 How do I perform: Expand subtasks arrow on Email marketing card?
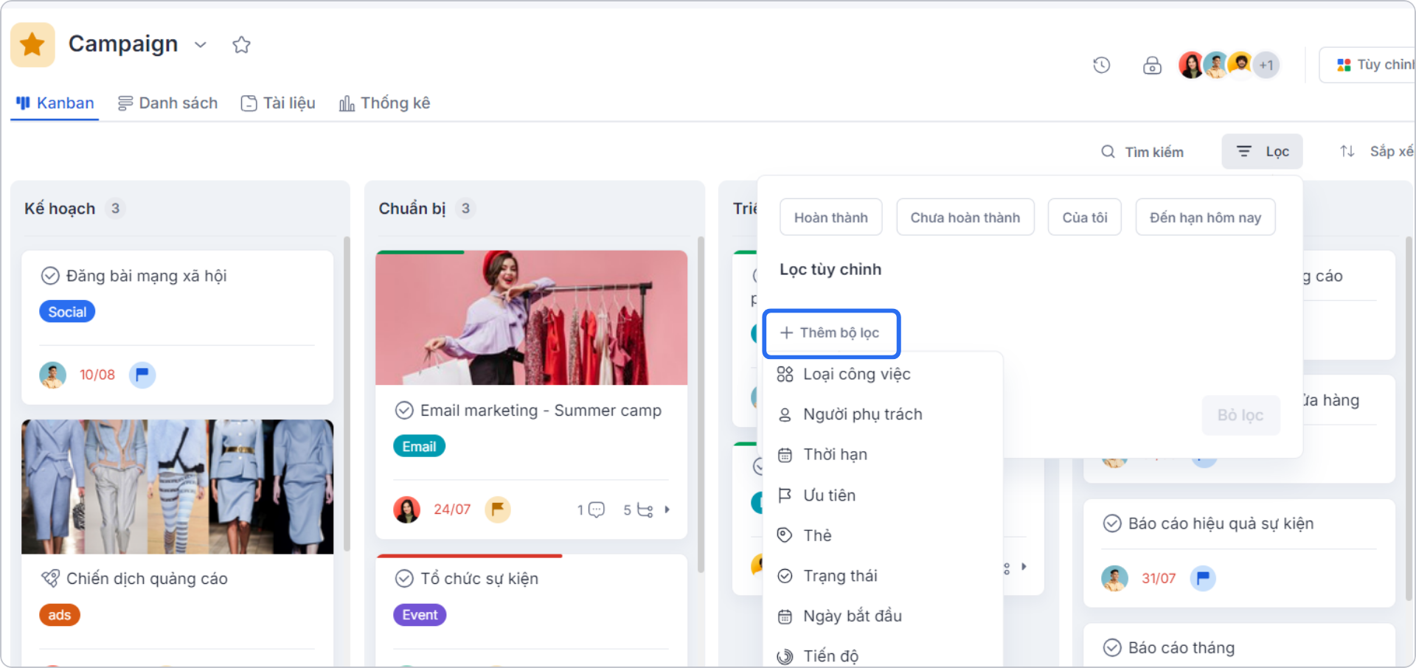pyautogui.click(x=667, y=509)
